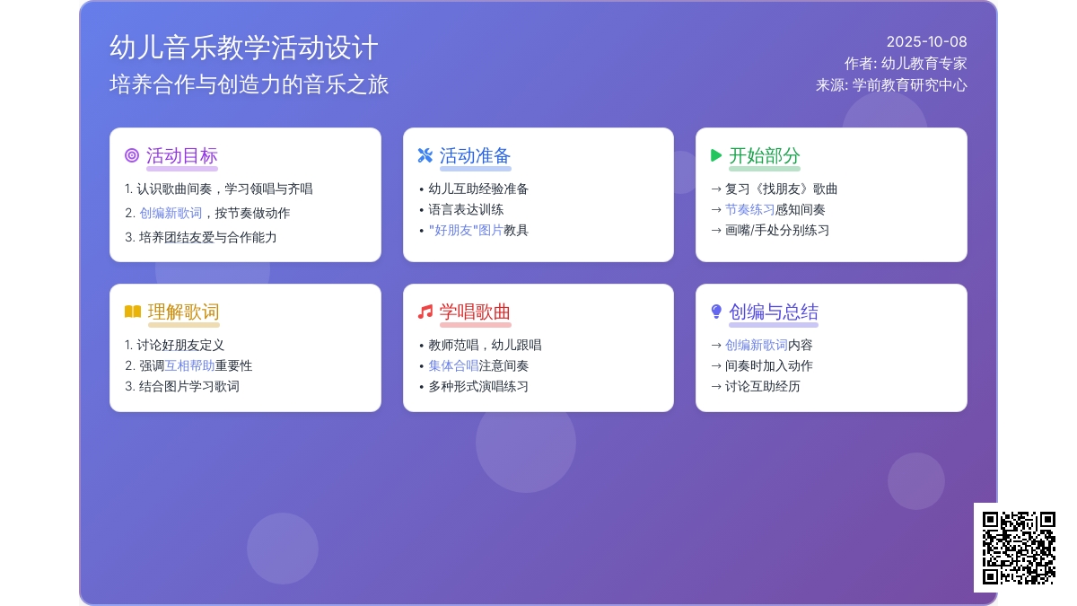Click the subtitle 培养合作与创造力的音乐之旅
Image resolution: width=1077 pixels, height=606 pixels.
[250, 84]
